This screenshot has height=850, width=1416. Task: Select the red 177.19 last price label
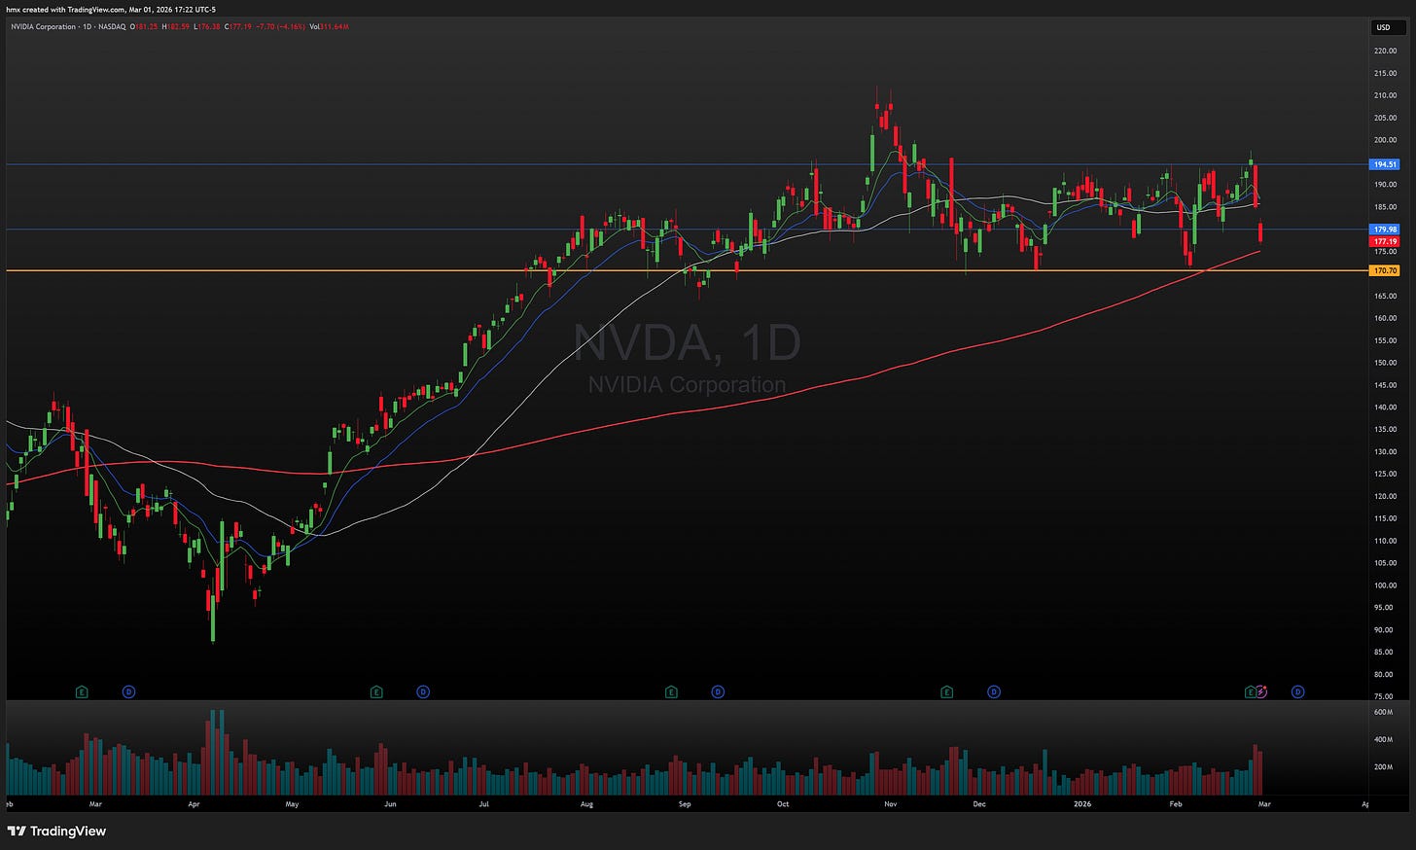coord(1385,241)
